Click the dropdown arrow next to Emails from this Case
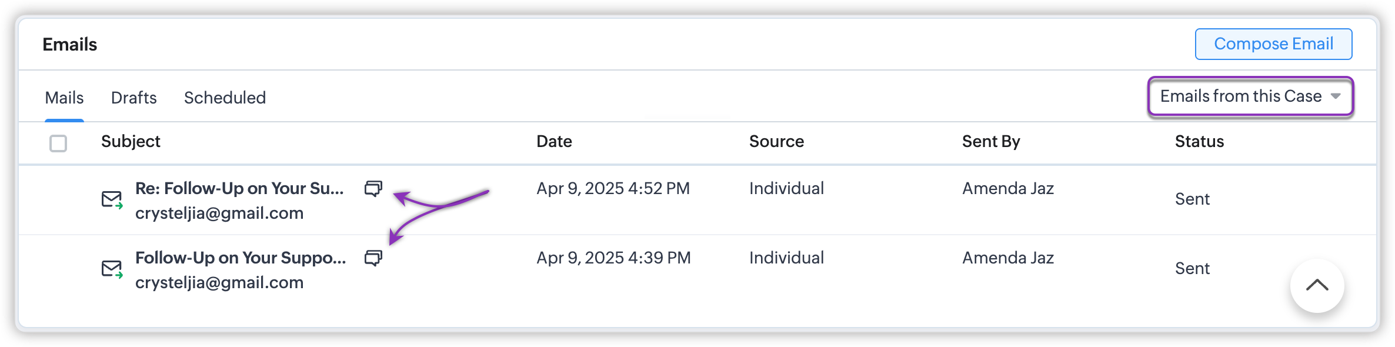The image size is (1395, 347). pos(1336,96)
